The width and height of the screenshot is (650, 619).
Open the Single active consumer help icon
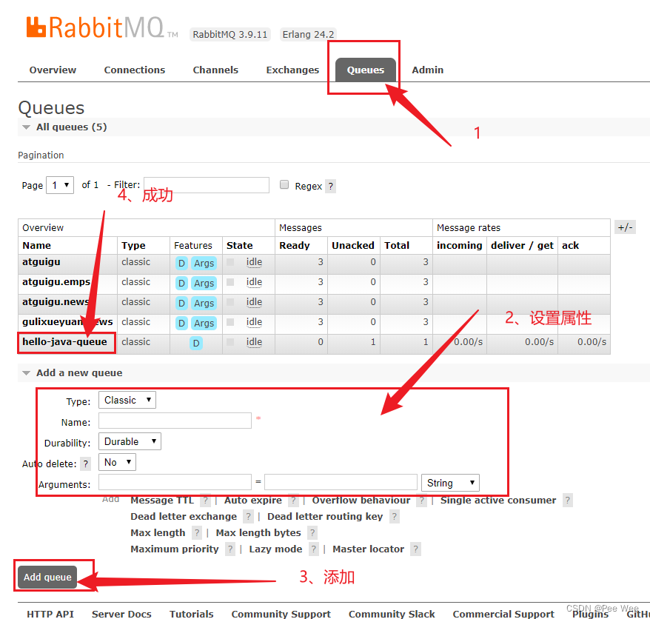(567, 501)
